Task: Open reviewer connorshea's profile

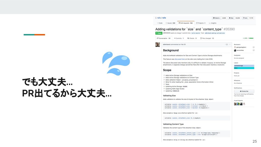Action: 240,50
